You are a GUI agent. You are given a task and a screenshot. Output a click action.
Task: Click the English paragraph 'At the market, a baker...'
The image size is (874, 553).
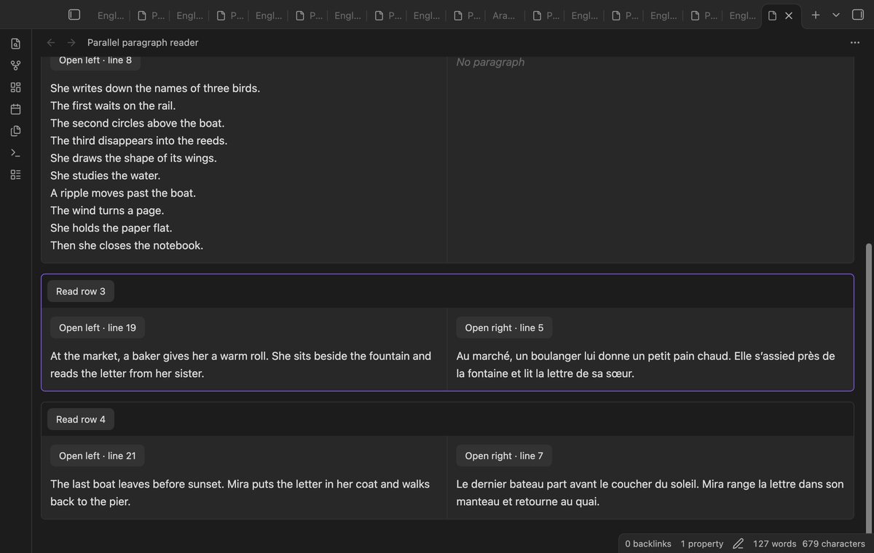[x=240, y=365]
